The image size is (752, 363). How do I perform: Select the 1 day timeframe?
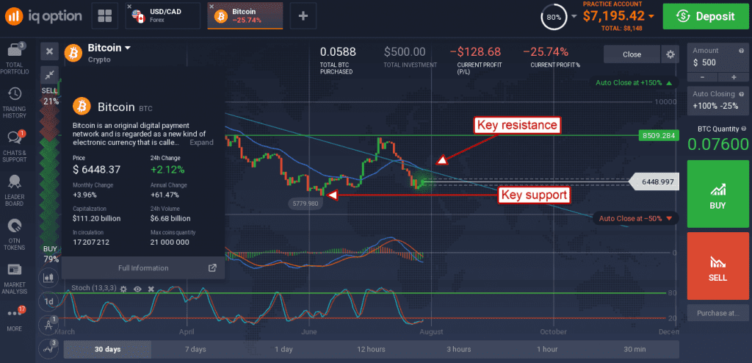click(x=283, y=349)
